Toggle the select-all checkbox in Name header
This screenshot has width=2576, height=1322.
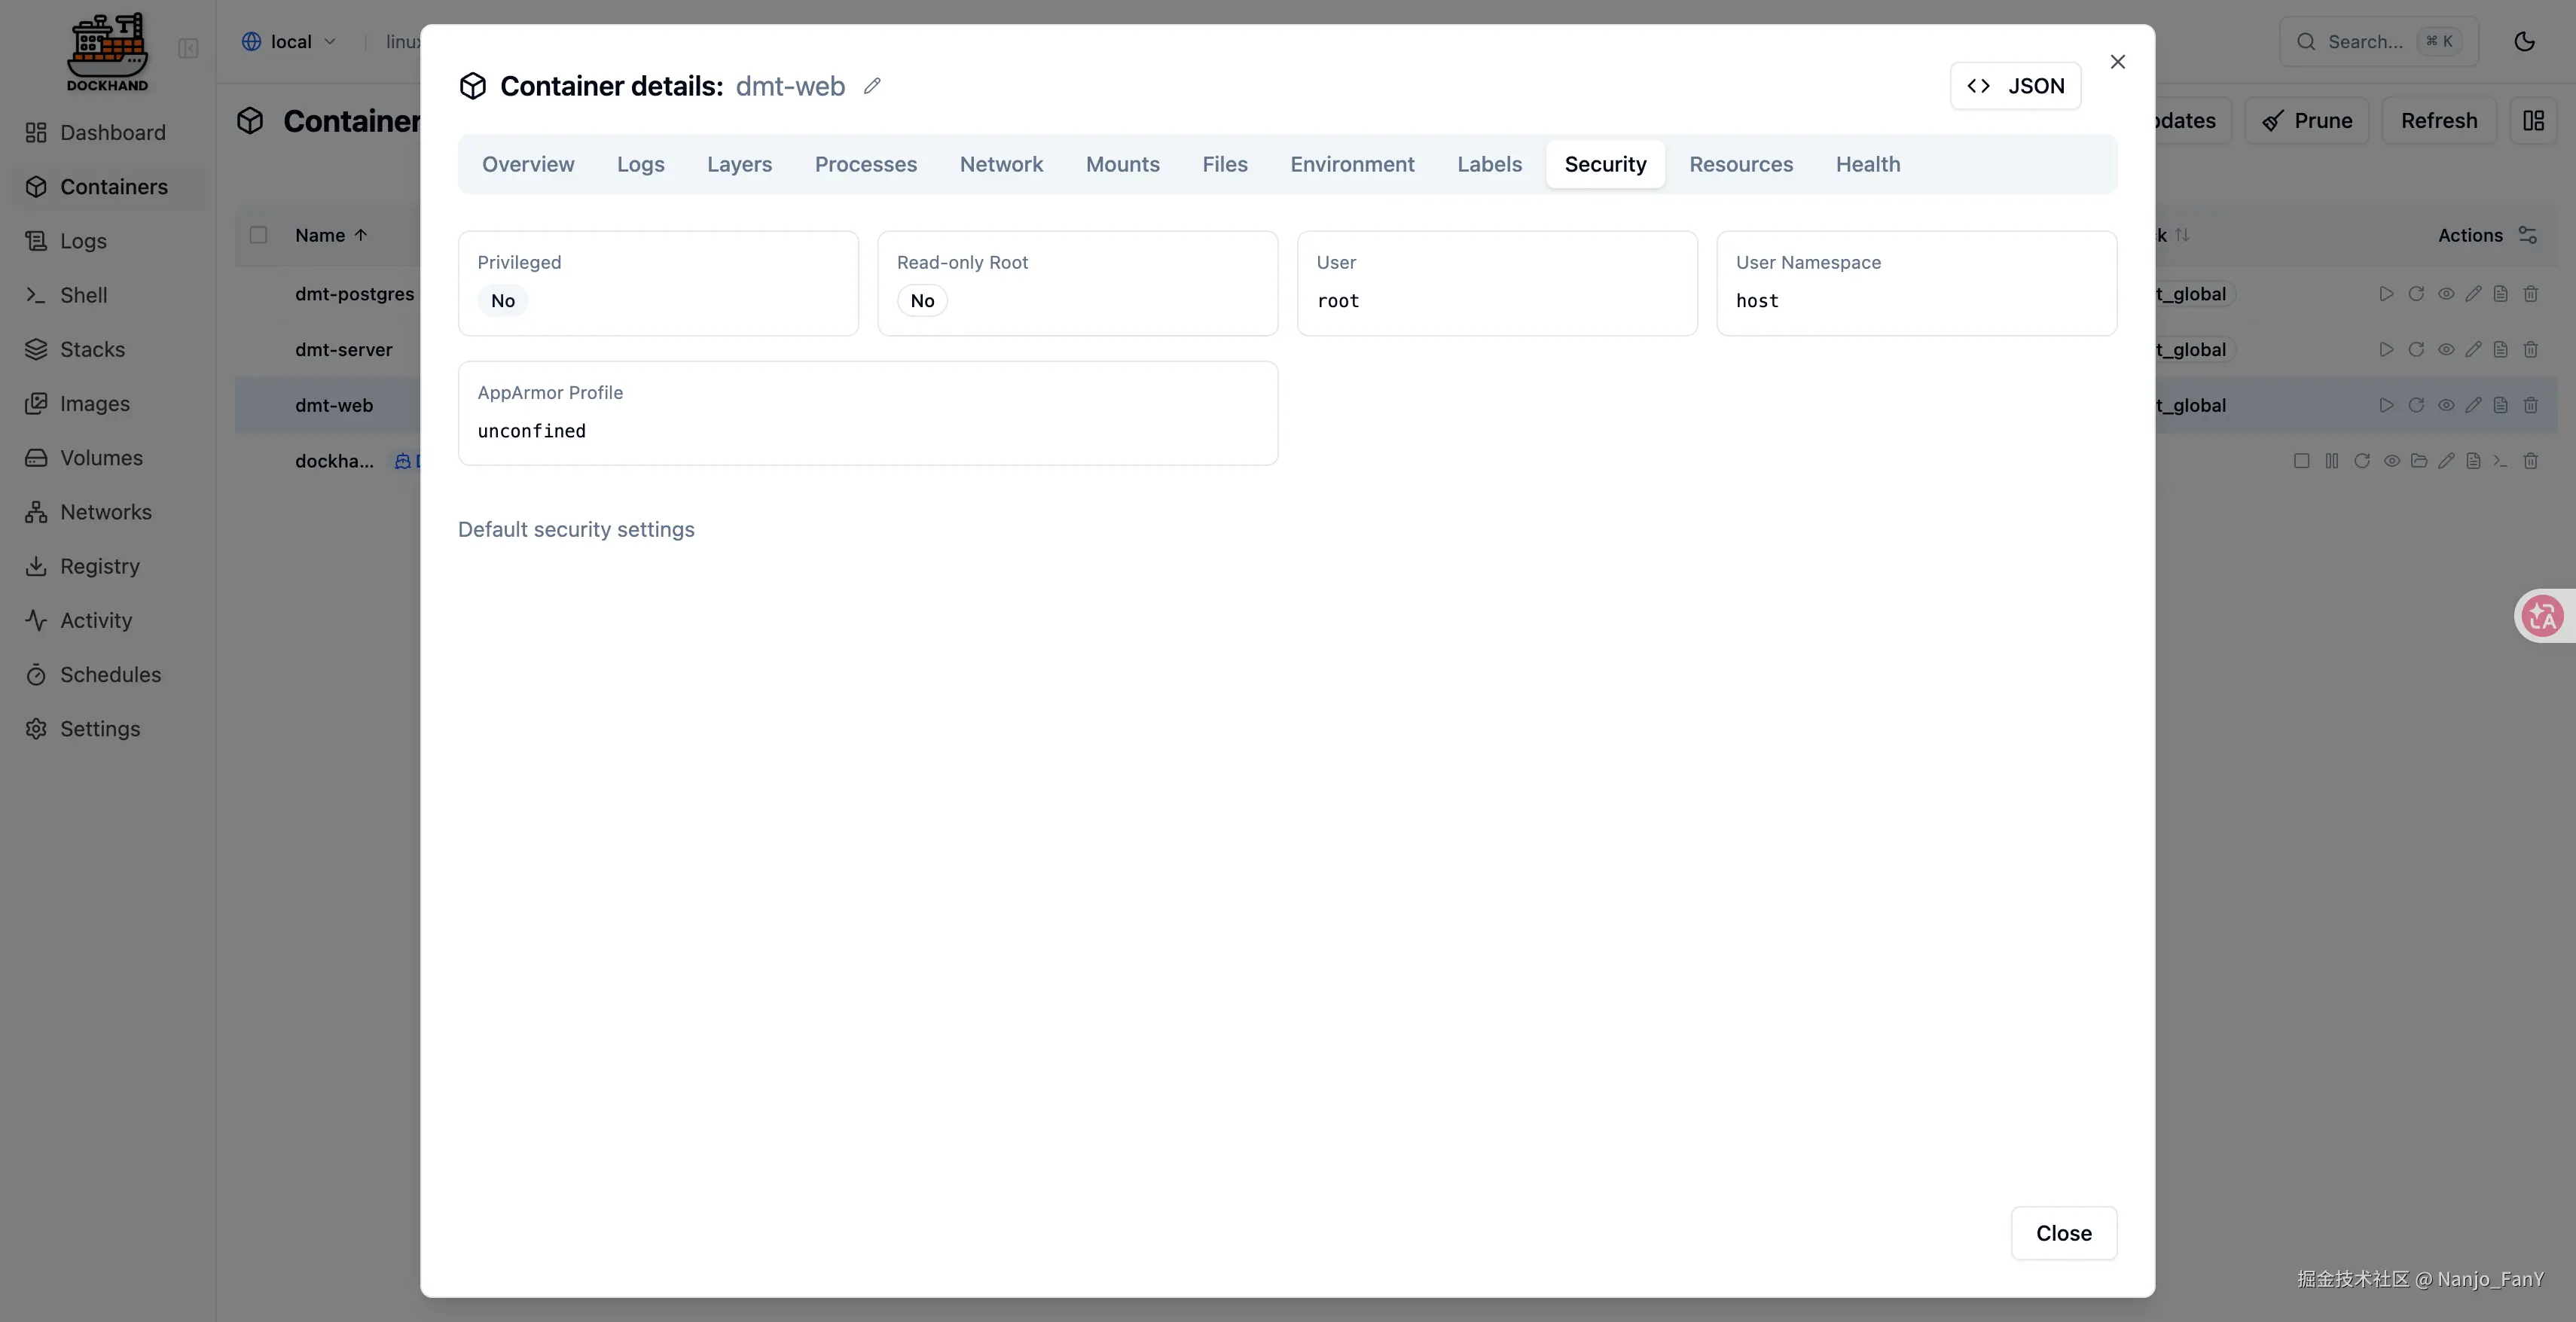click(258, 235)
